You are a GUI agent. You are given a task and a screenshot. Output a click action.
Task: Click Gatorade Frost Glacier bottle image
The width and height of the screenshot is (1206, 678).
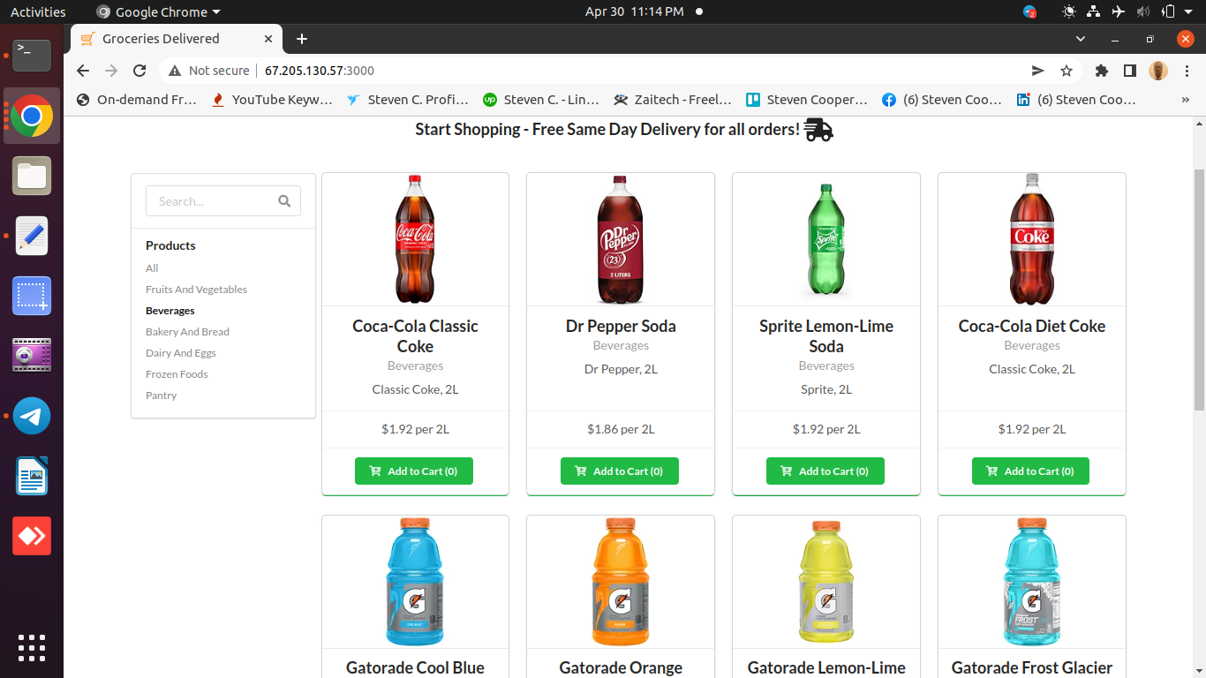pos(1032,582)
